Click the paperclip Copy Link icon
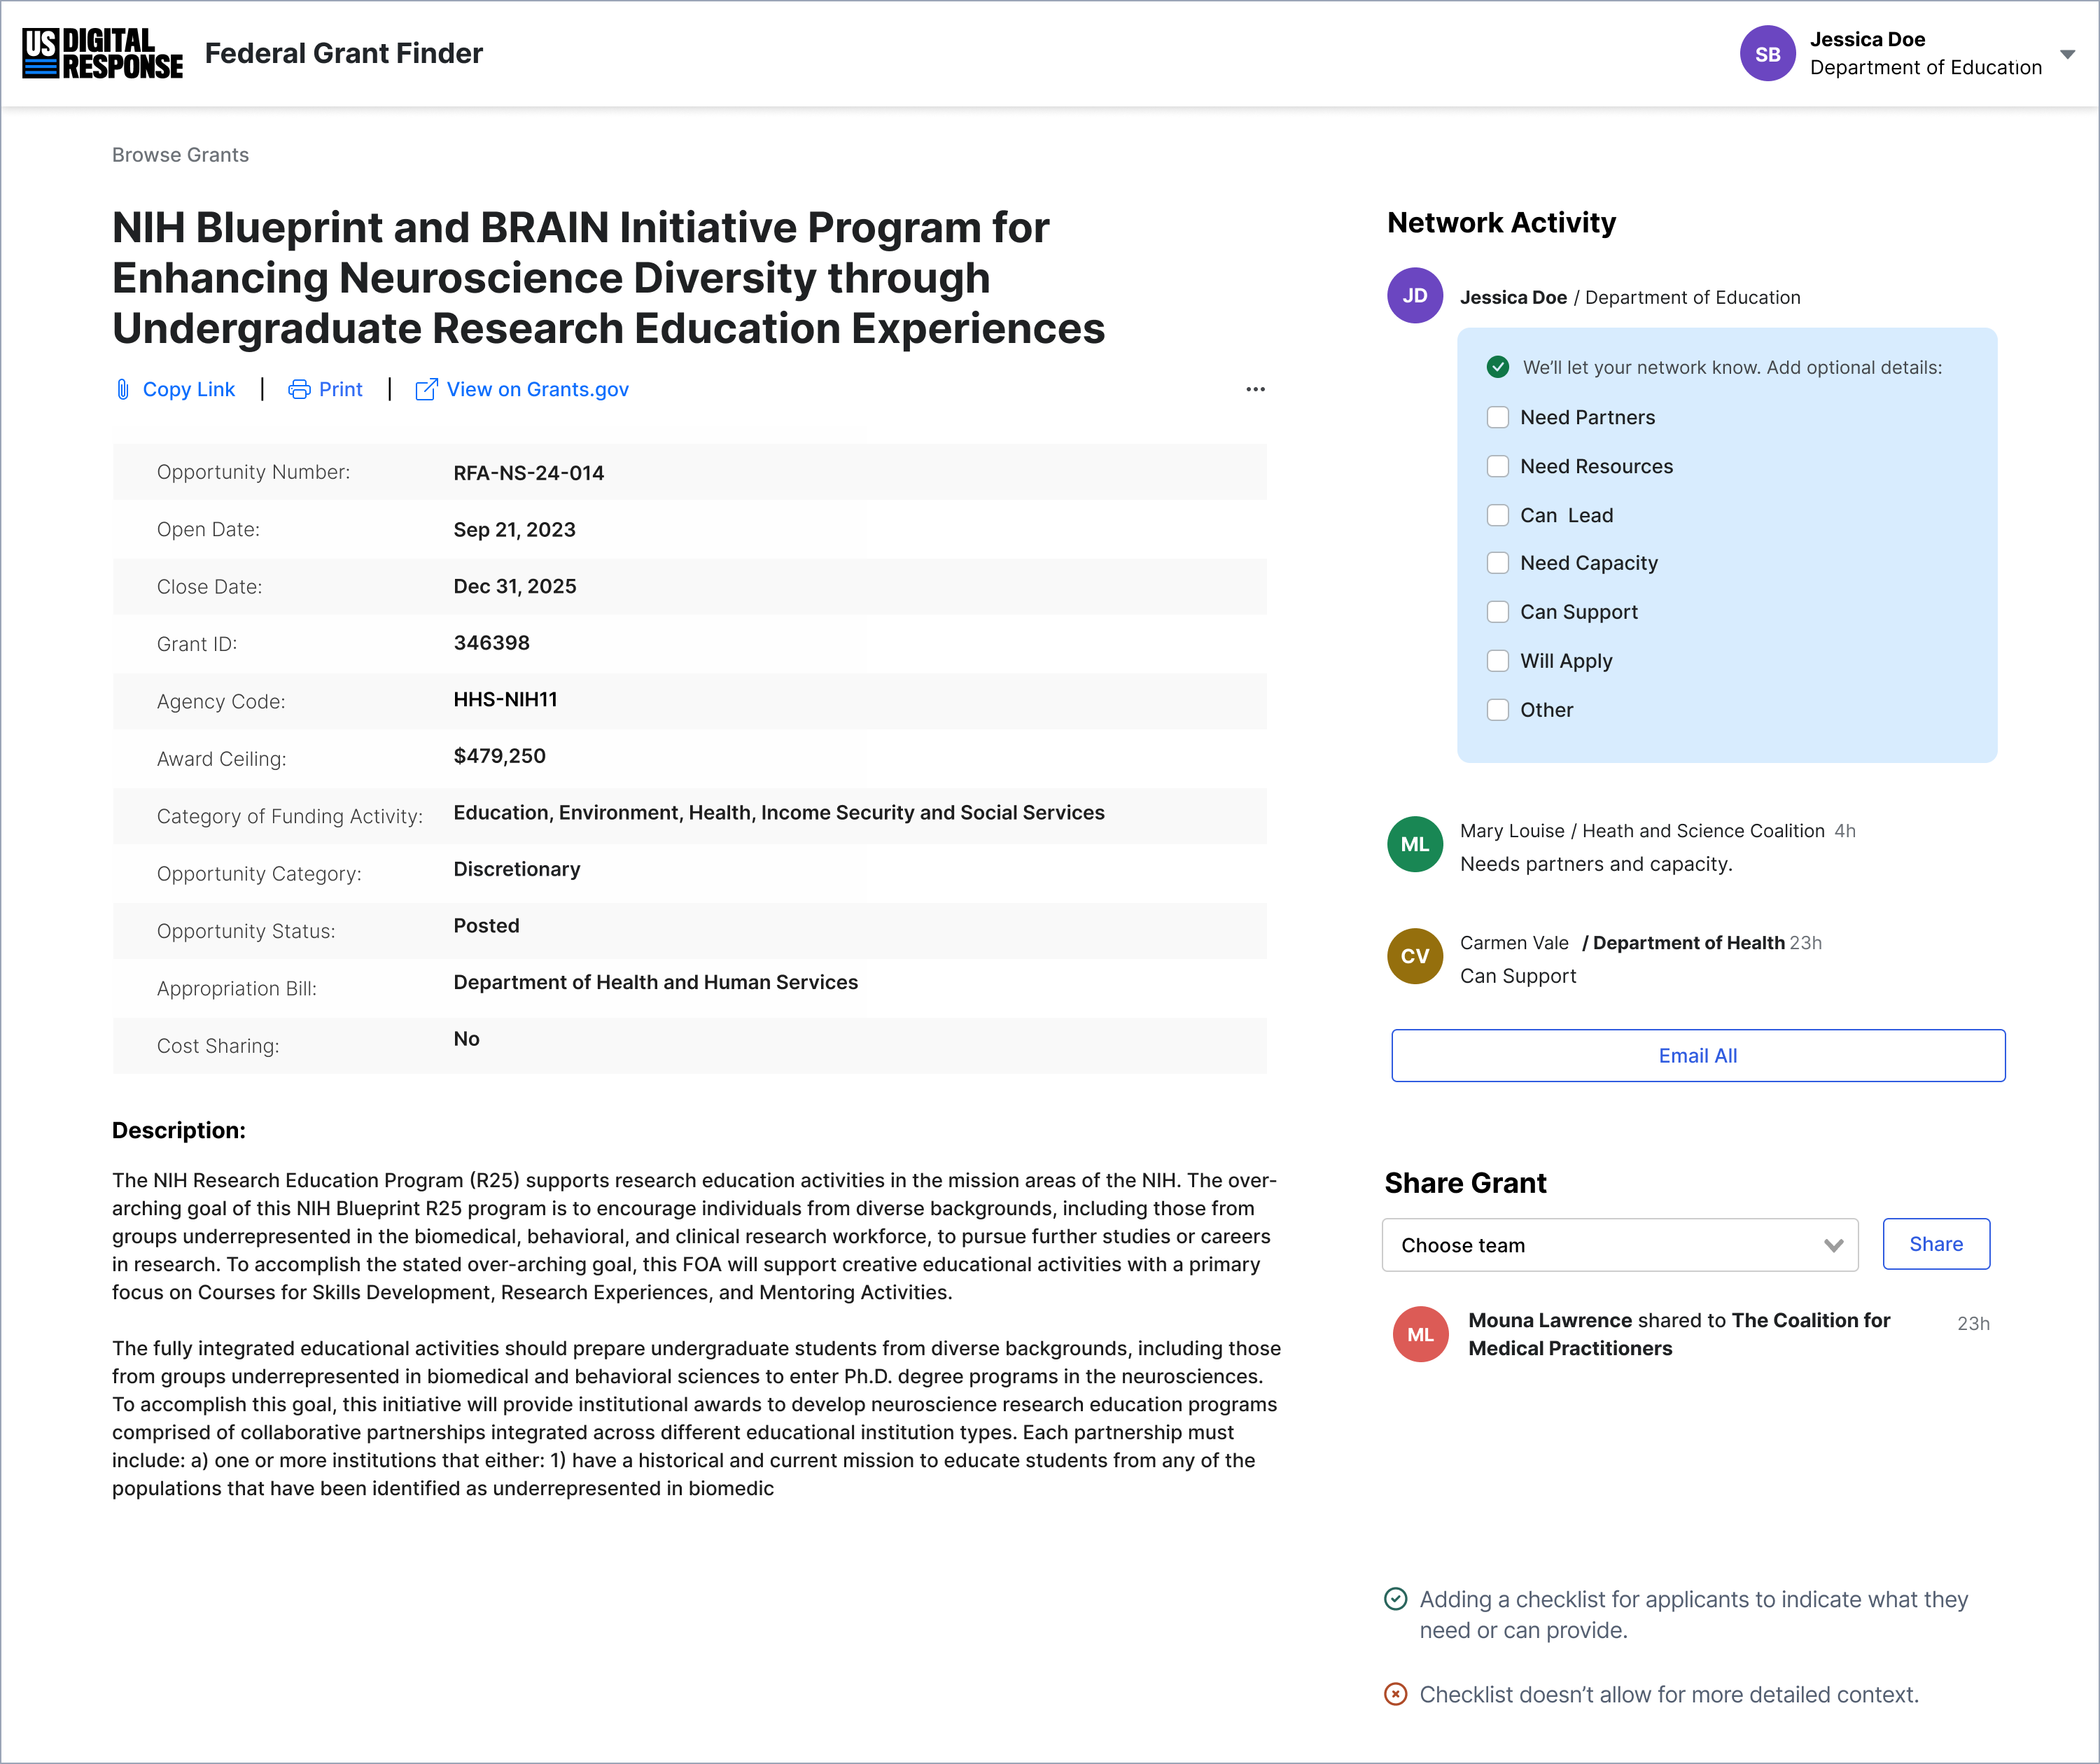2100x1764 pixels. [123, 389]
